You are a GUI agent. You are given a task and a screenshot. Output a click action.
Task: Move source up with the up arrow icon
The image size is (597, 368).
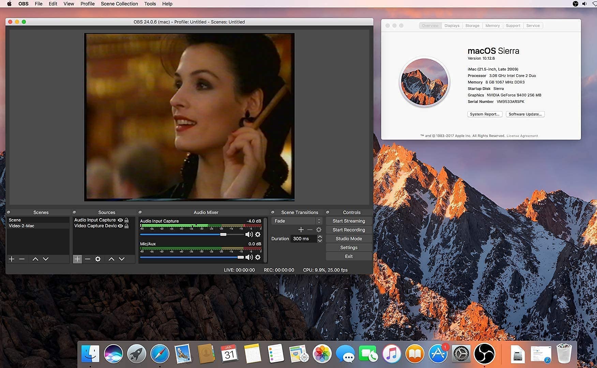pyautogui.click(x=111, y=259)
